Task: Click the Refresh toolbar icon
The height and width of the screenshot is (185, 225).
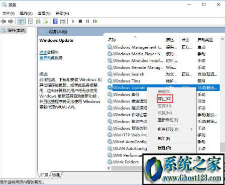Action: 38,21
